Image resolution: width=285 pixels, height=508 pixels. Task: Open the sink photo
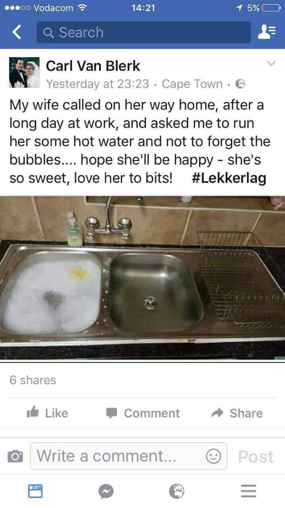tap(142, 278)
